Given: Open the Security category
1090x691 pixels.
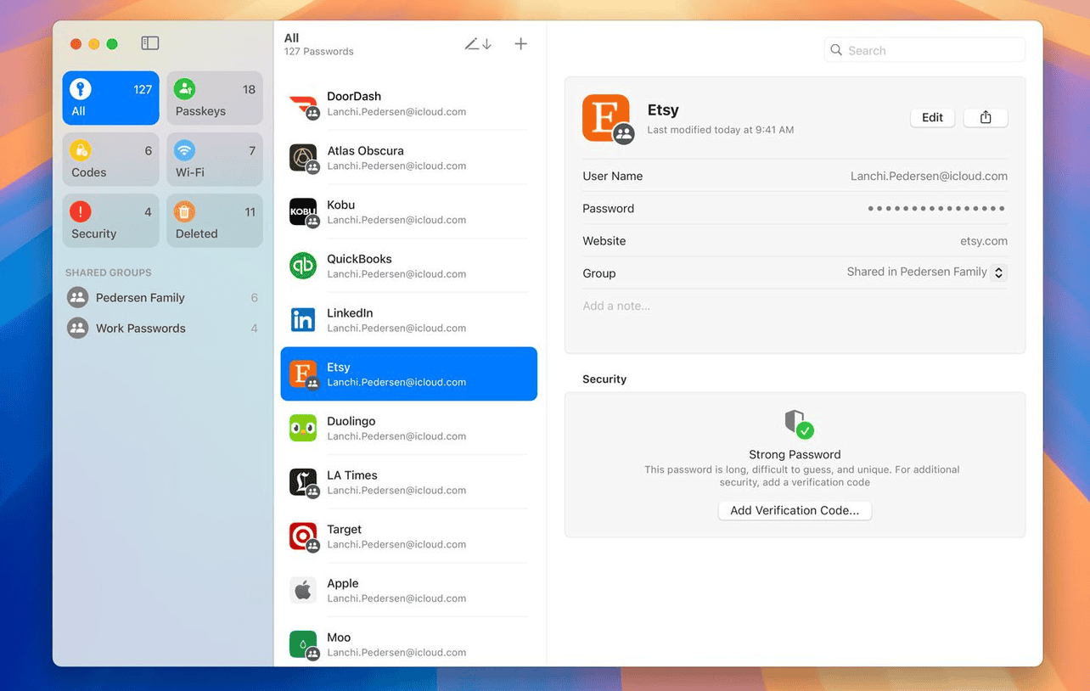Looking at the screenshot, I should [x=110, y=221].
